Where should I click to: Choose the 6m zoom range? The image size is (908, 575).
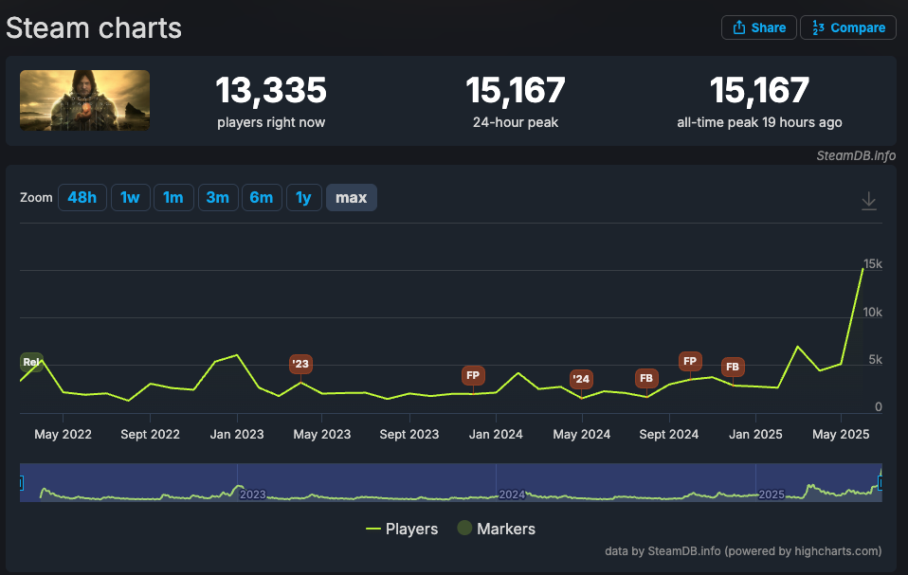coord(262,197)
